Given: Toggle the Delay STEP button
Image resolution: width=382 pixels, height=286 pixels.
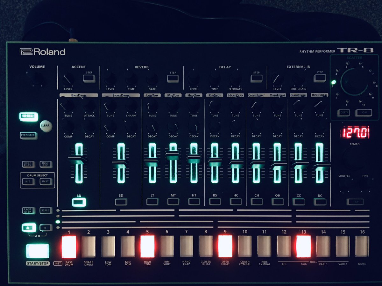Looking at the screenshot, I should click(256, 78).
